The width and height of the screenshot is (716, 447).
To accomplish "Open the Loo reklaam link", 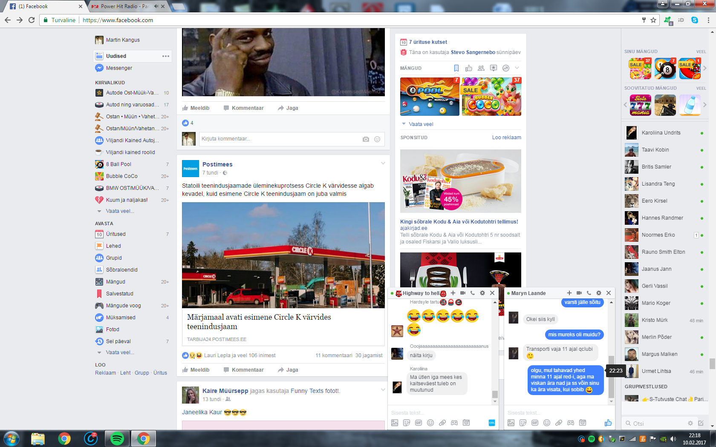I will tap(506, 138).
